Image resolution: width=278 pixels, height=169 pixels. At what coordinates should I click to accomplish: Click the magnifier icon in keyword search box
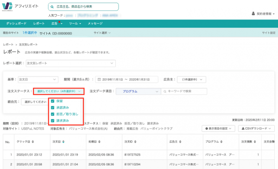coord(165,91)
